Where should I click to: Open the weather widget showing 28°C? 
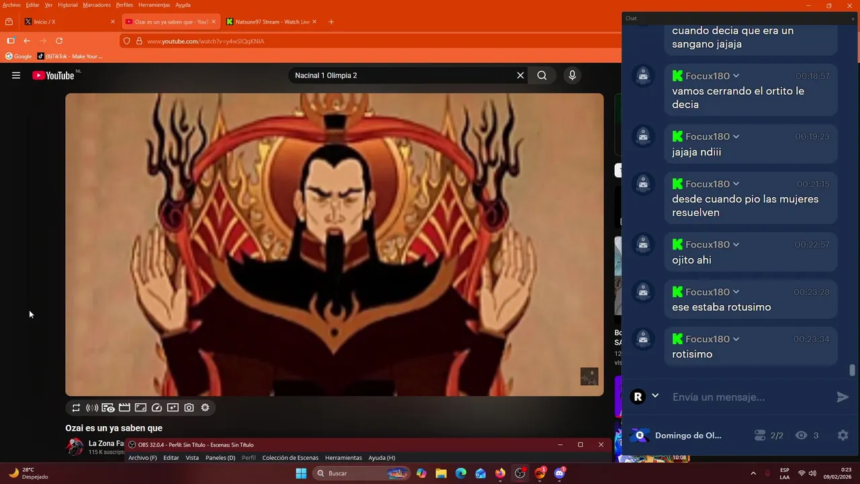[x=28, y=473]
